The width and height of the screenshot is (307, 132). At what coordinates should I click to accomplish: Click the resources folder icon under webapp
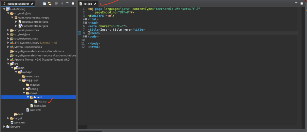[24, 76]
